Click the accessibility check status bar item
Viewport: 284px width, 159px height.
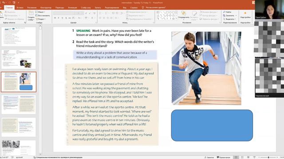coord(58,157)
